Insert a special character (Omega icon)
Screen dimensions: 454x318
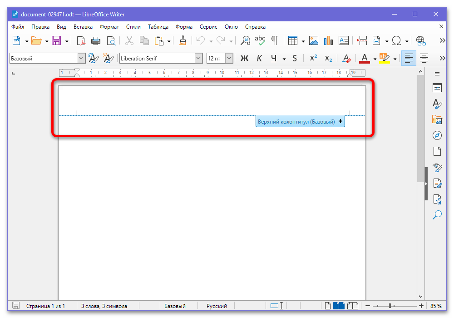(396, 41)
